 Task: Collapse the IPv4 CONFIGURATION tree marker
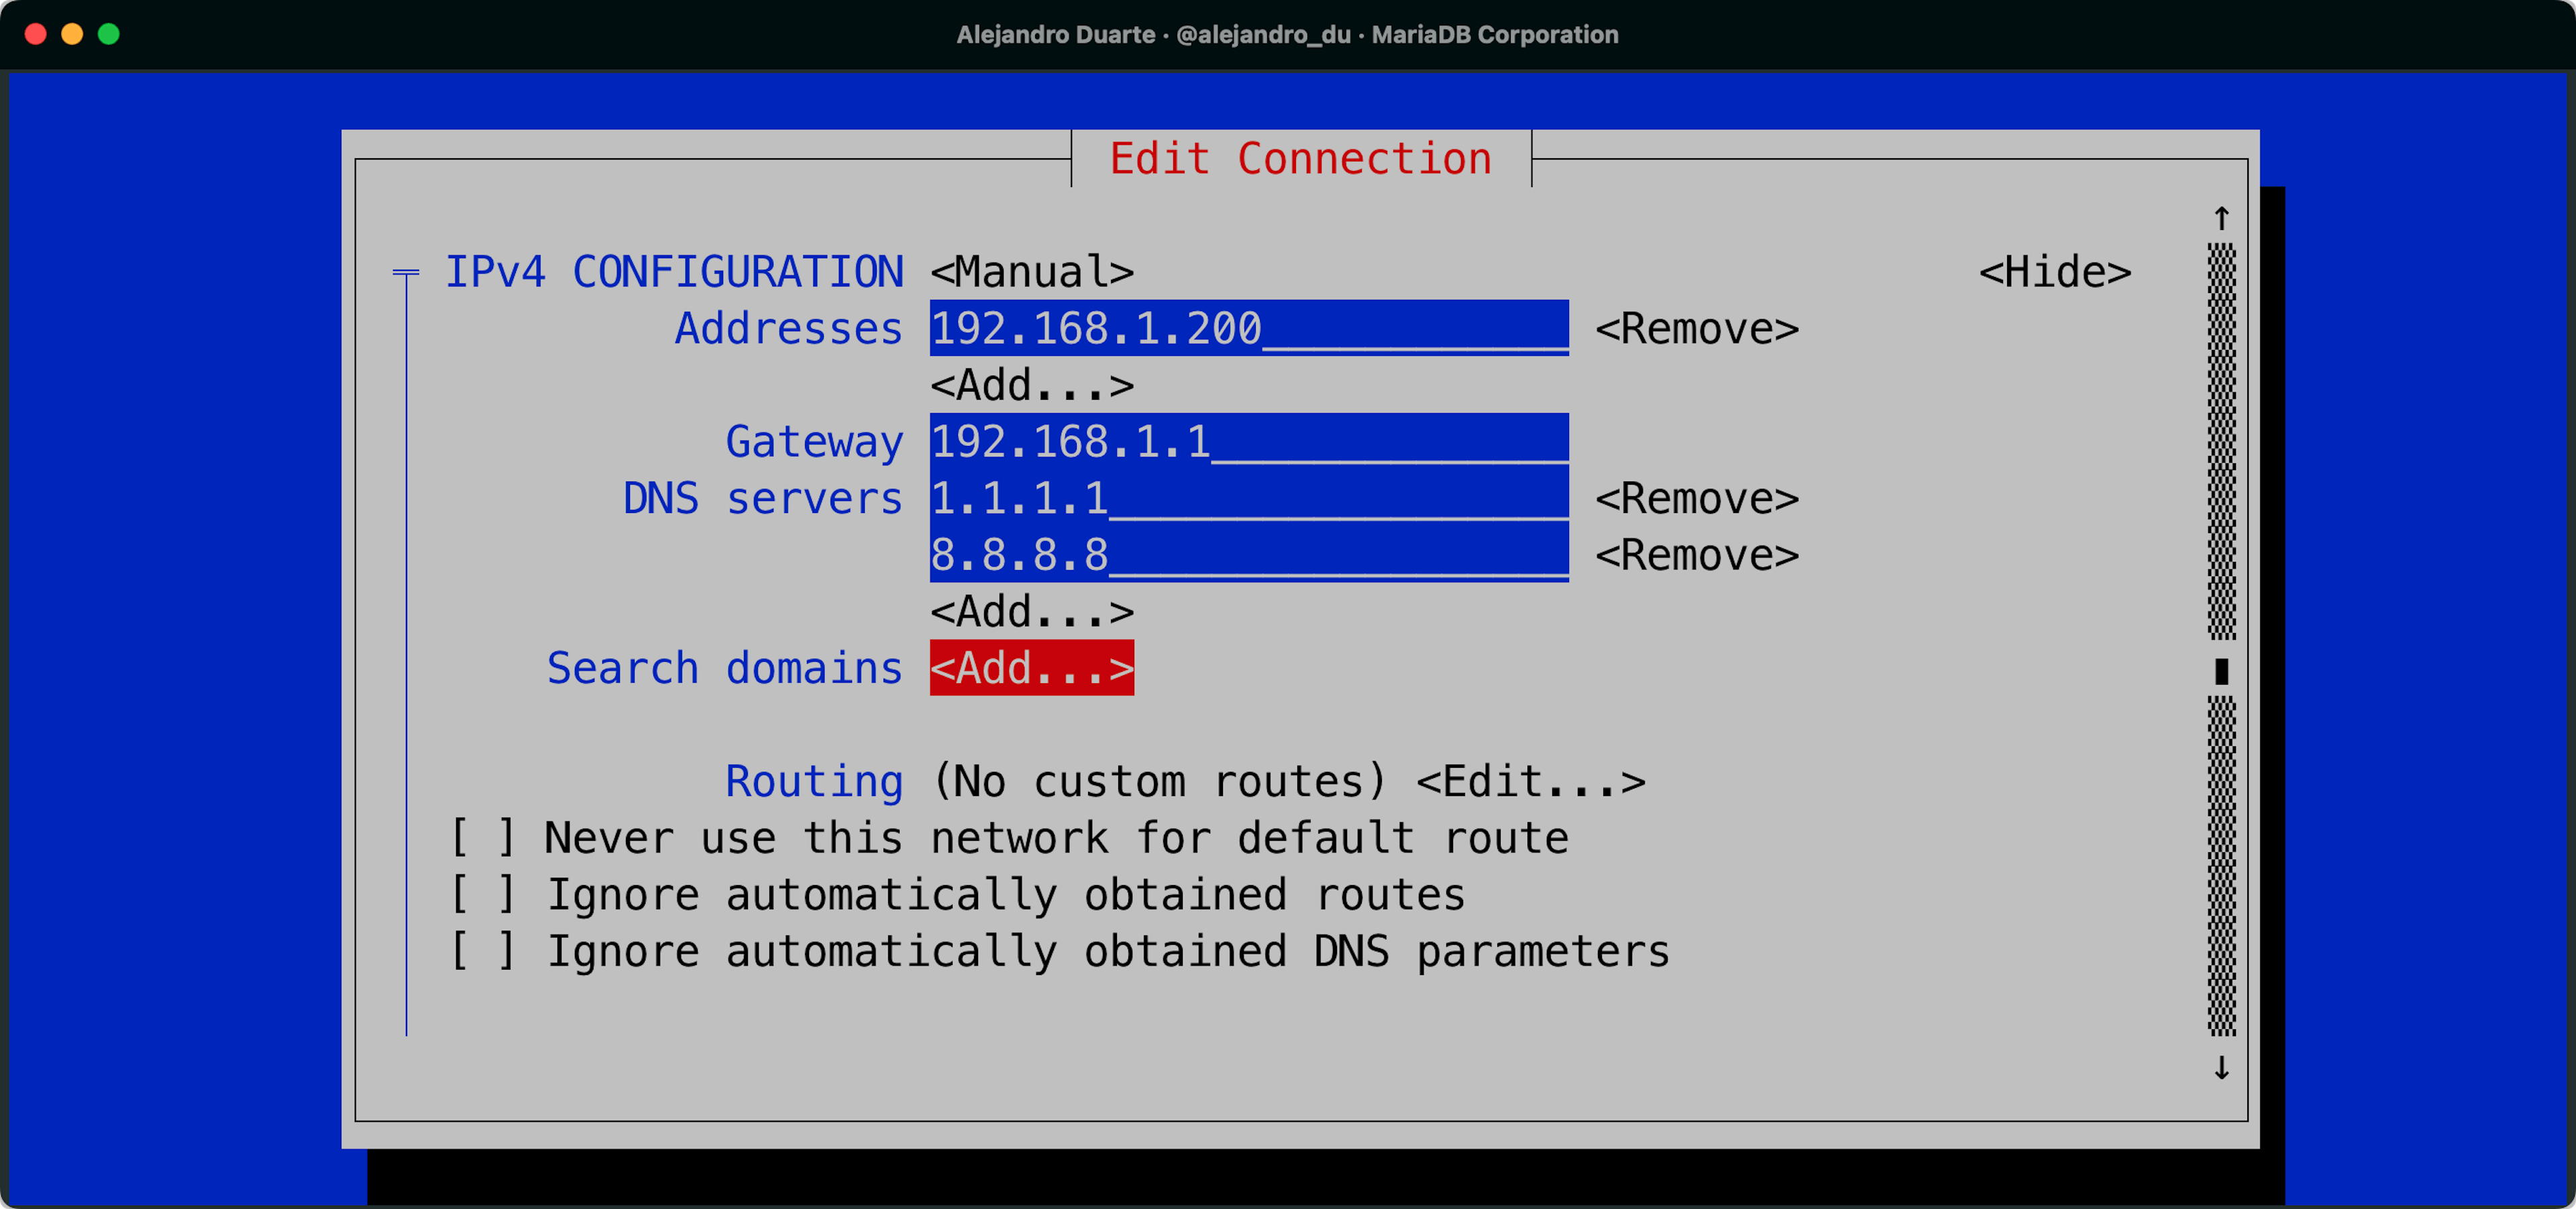point(405,272)
